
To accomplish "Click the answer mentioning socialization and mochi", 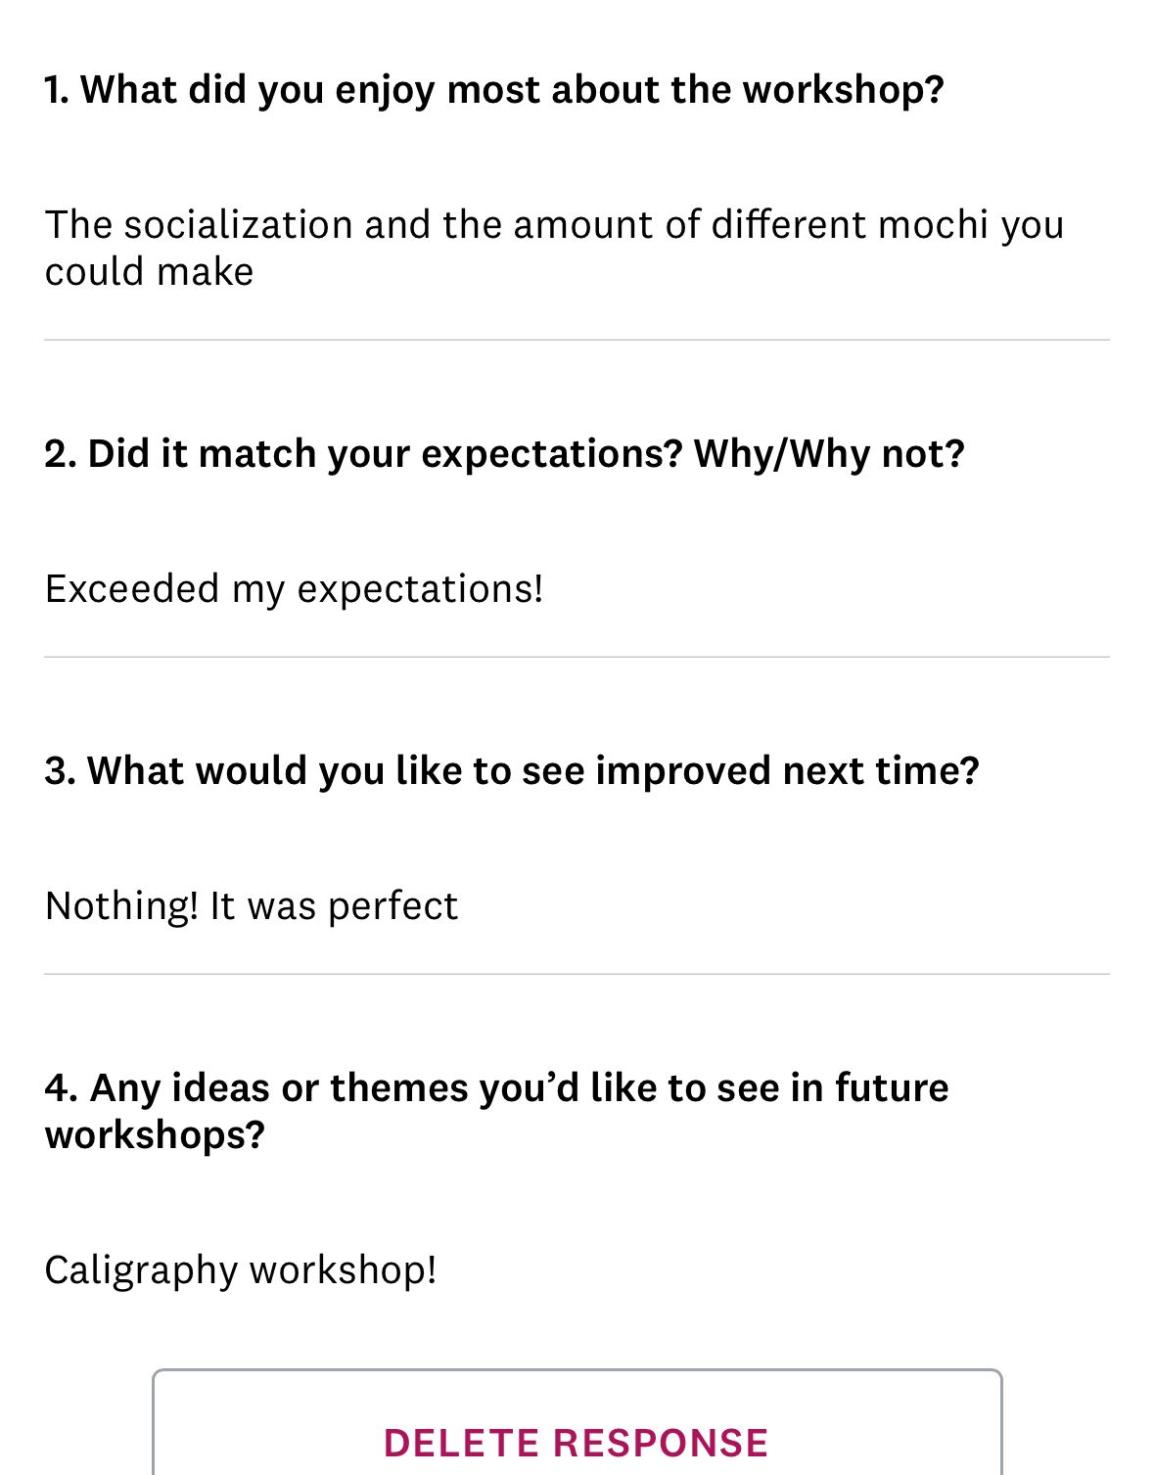I will point(554,246).
